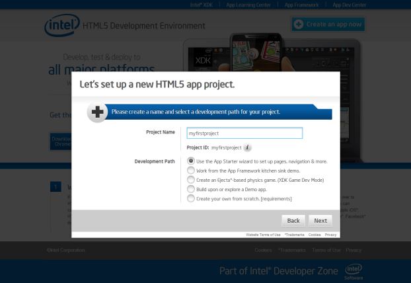Open the *Trademarks link in dialog footer
The height and width of the screenshot is (283, 411).
295,235
